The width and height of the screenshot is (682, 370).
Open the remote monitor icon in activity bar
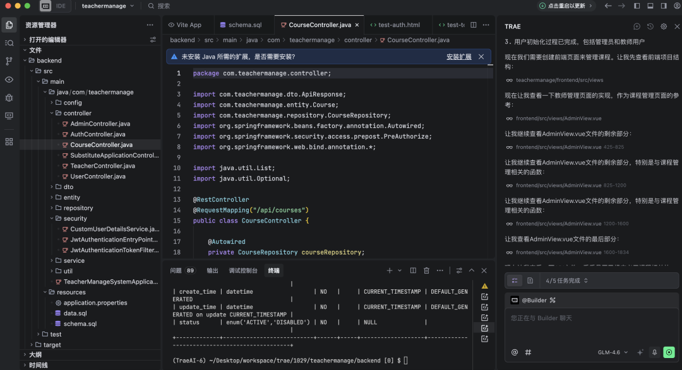[9, 116]
